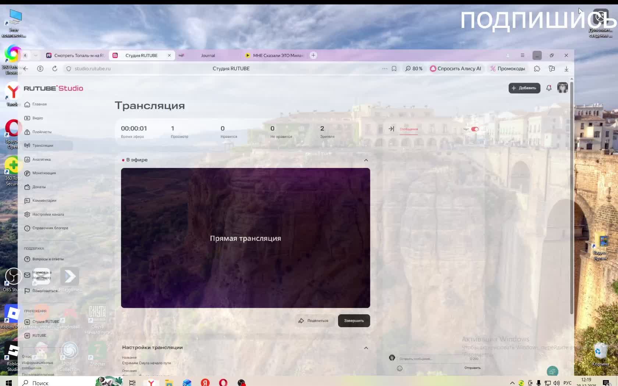Open the Windows notification center icon
618x386 pixels.
pyautogui.click(x=606, y=383)
